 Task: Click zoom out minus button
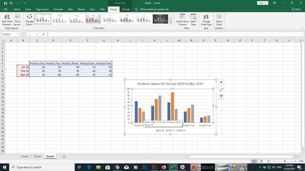click(x=274, y=161)
